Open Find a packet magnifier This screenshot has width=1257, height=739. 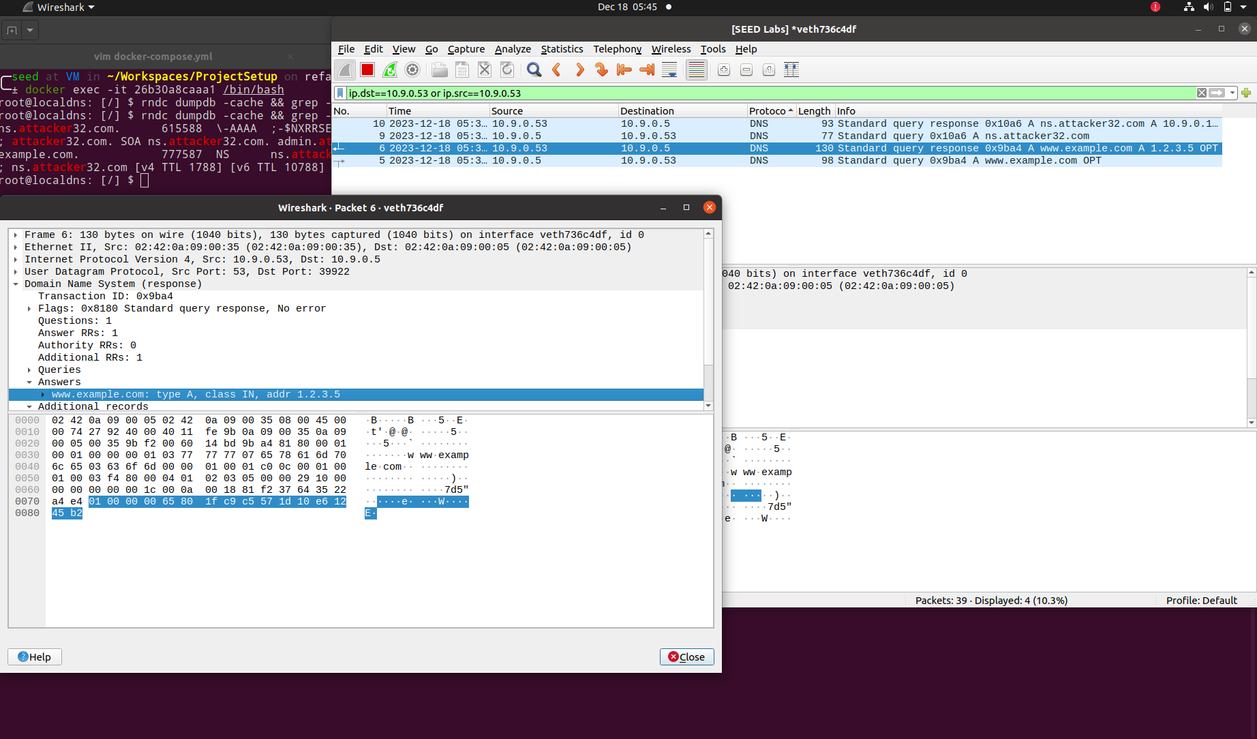534,70
